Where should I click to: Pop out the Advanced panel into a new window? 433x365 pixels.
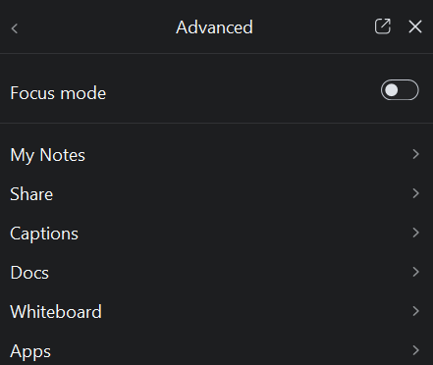(x=382, y=26)
